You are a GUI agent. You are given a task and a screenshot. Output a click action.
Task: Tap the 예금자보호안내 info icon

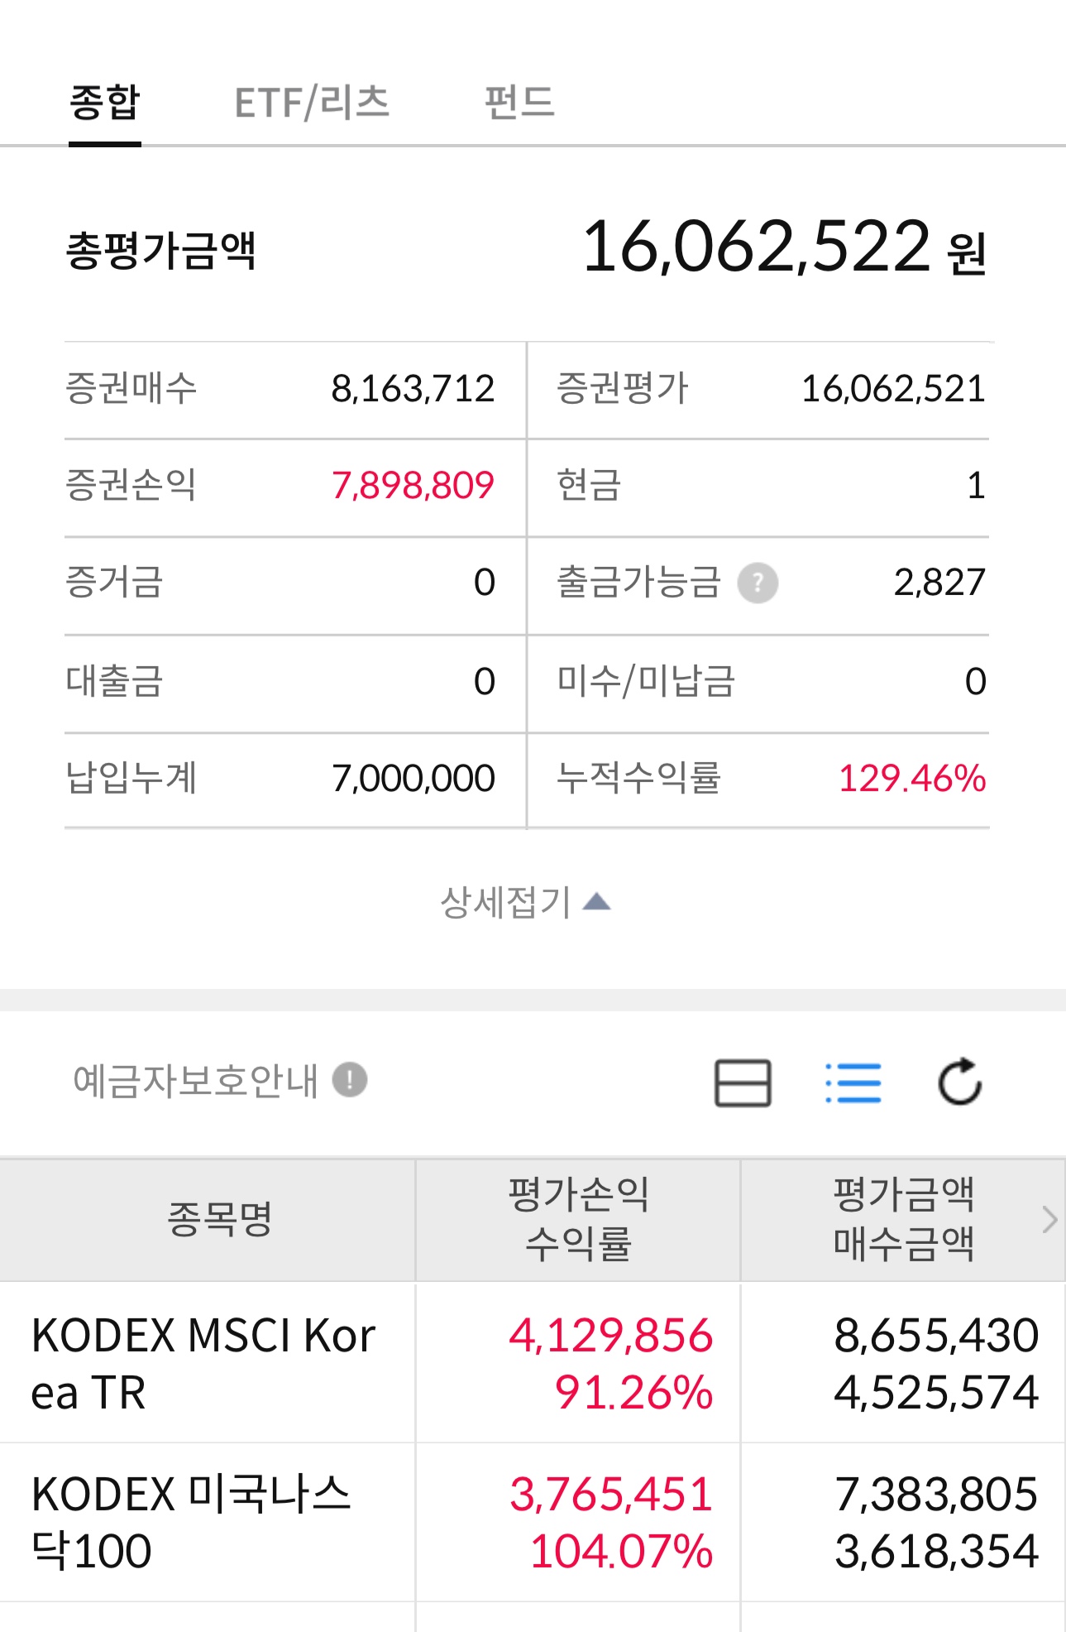tap(350, 1080)
